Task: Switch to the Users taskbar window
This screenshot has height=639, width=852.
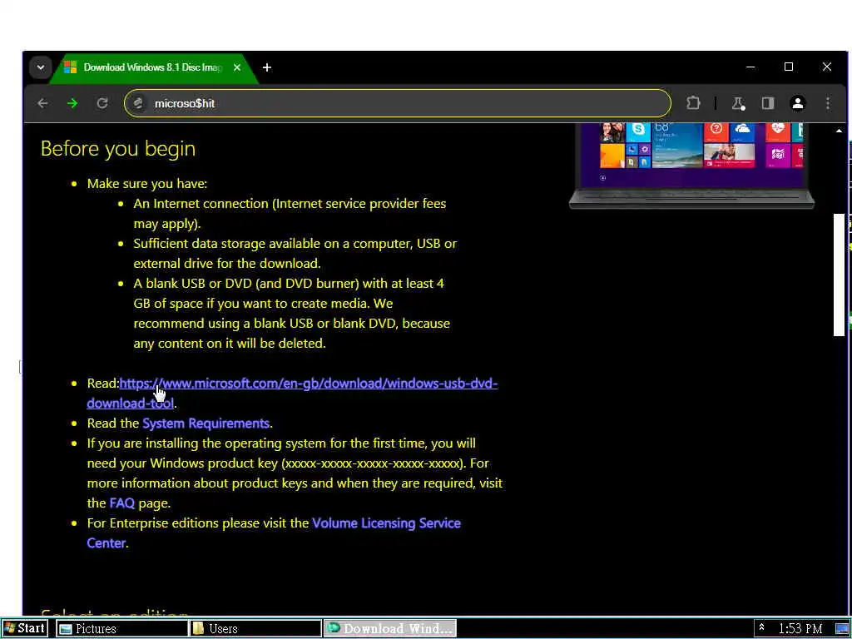Action: (x=255, y=629)
